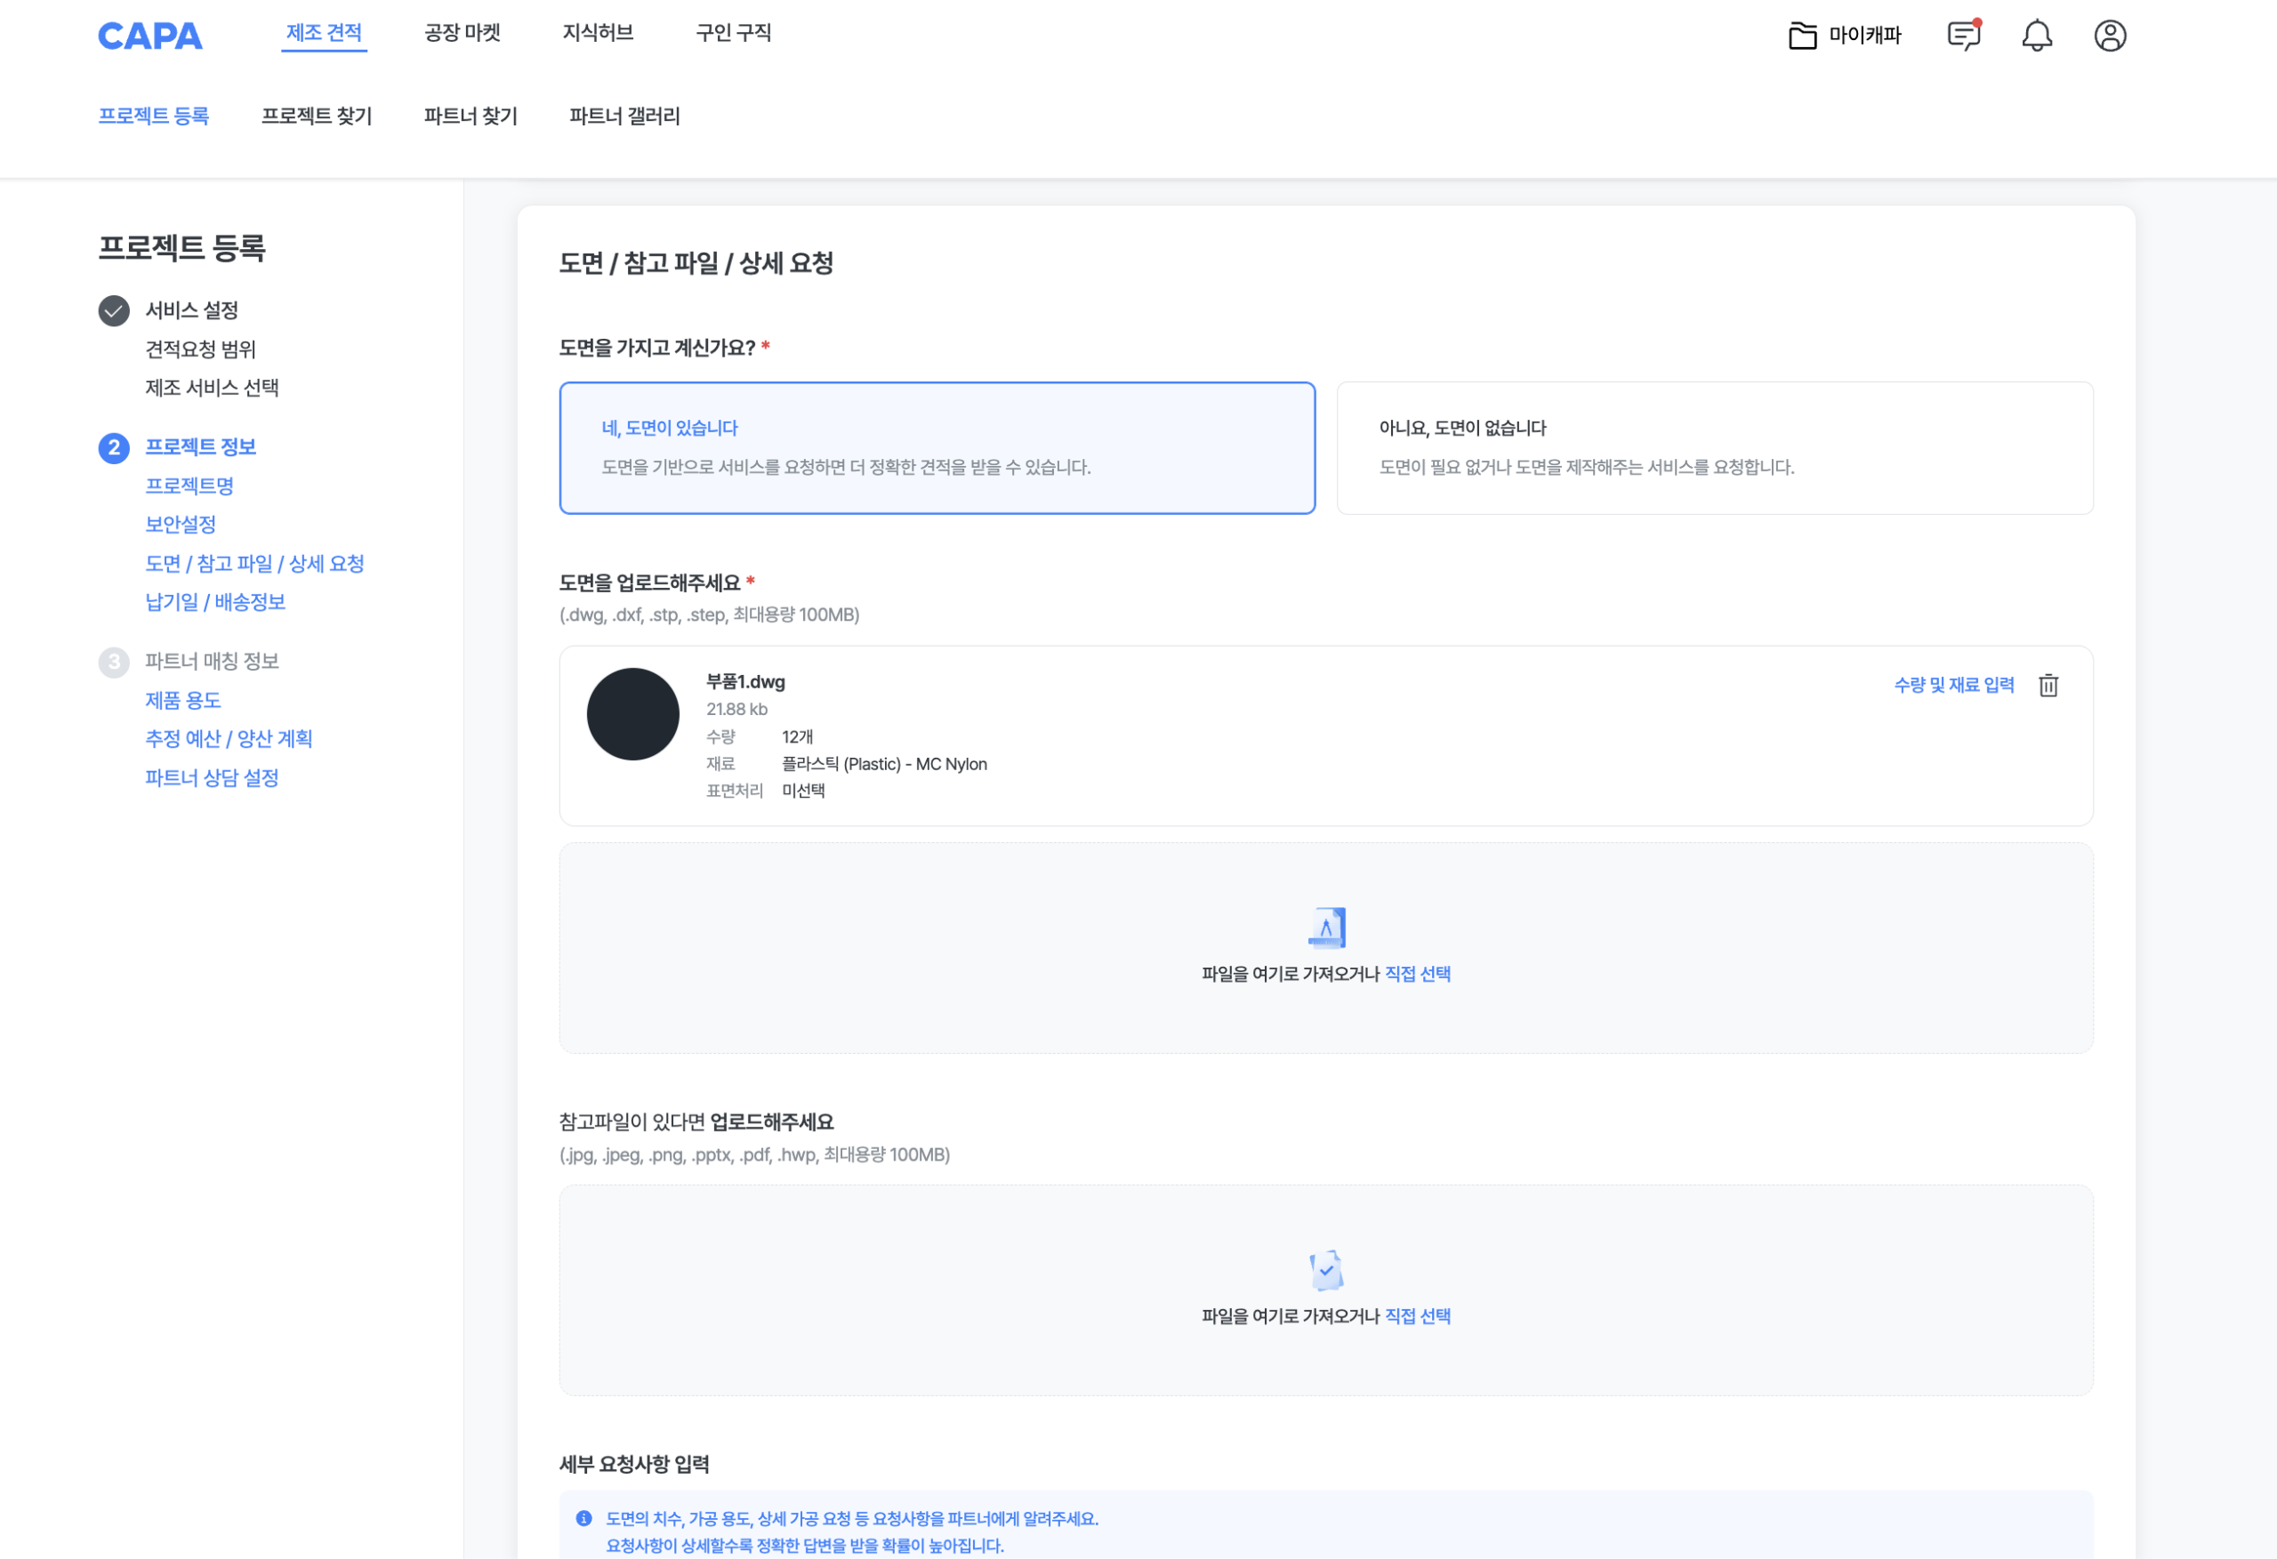
Task: Open the 추정 예산 / 양산 계획 step
Action: 229,739
